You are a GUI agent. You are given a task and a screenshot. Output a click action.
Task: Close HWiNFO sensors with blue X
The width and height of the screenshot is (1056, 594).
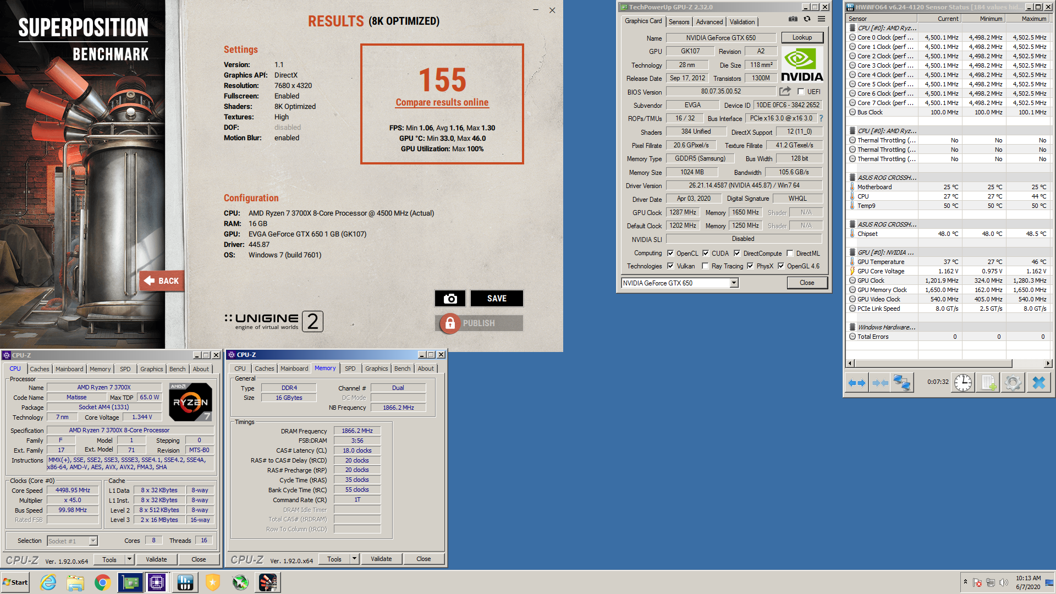(1038, 382)
